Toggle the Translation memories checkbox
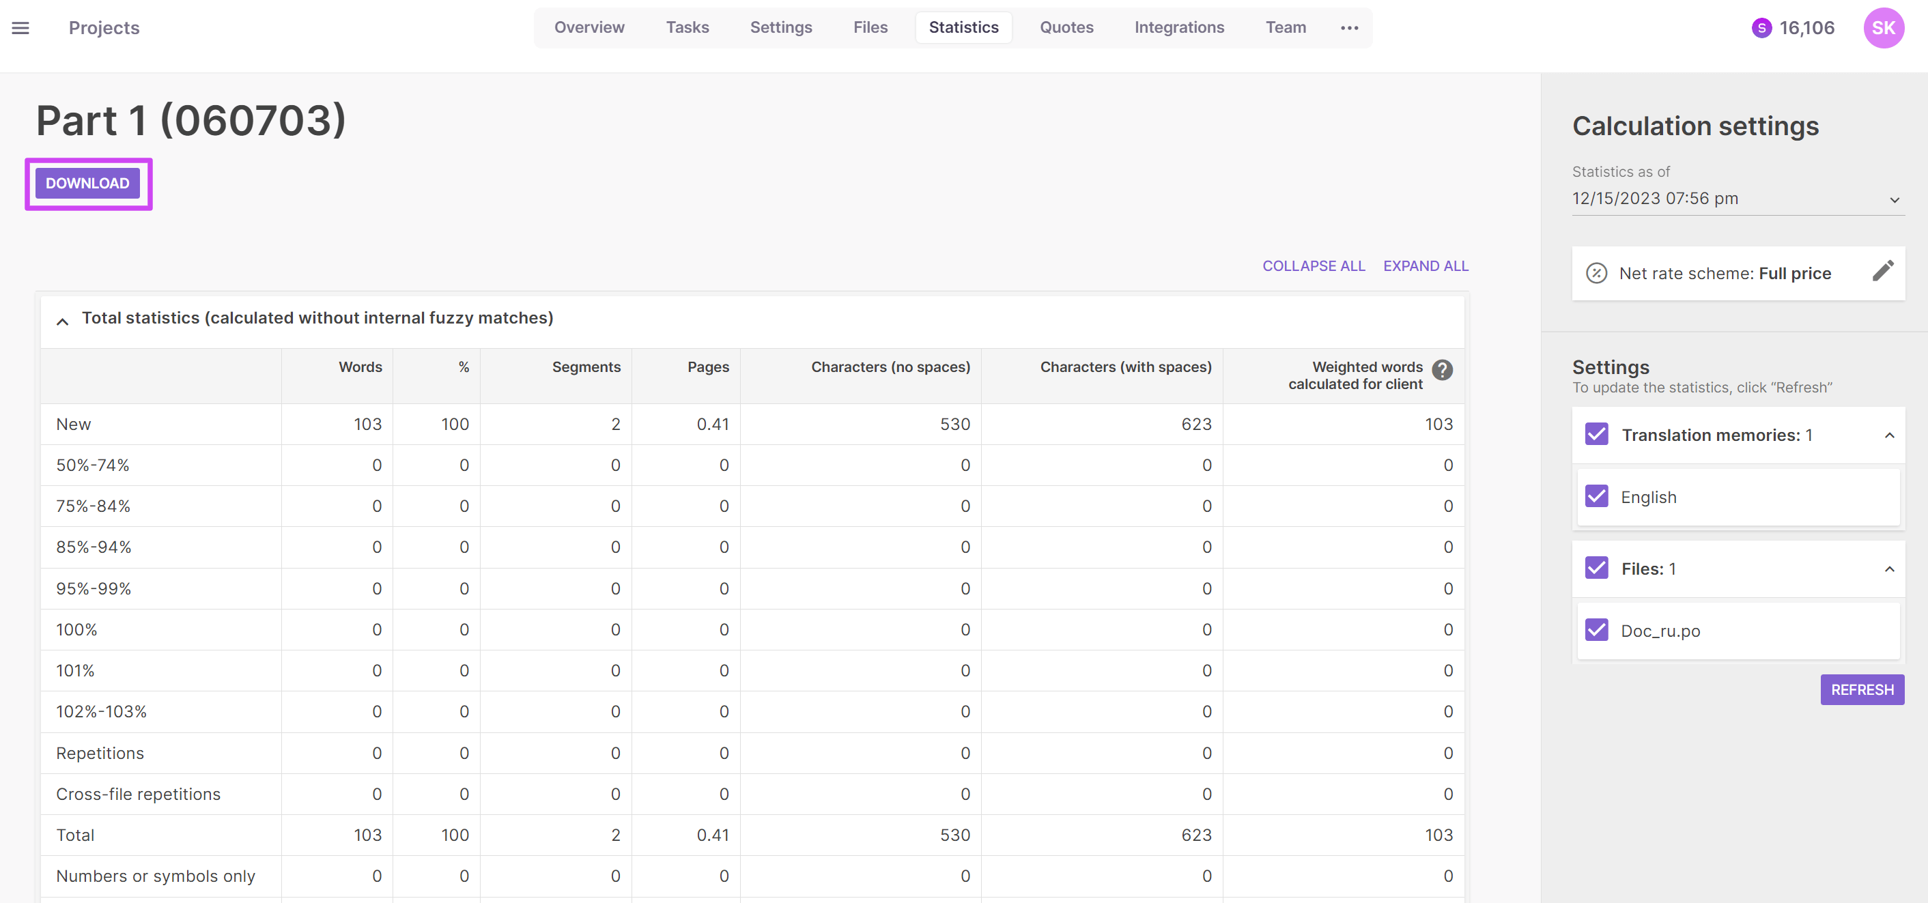Image resolution: width=1928 pixels, height=903 pixels. (1596, 434)
